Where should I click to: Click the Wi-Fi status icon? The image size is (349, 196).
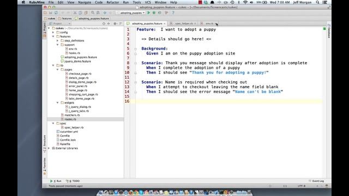[245, 2]
